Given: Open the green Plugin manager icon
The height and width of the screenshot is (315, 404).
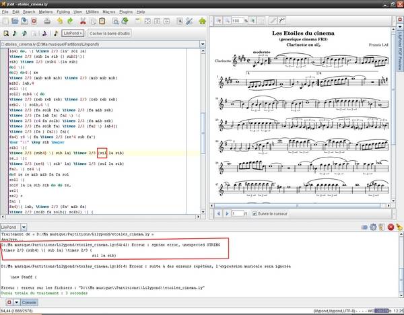Looking at the screenshot, I should coord(202,21).
